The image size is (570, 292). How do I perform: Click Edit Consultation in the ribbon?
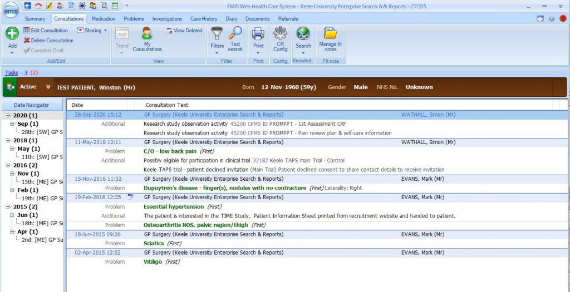pos(46,31)
